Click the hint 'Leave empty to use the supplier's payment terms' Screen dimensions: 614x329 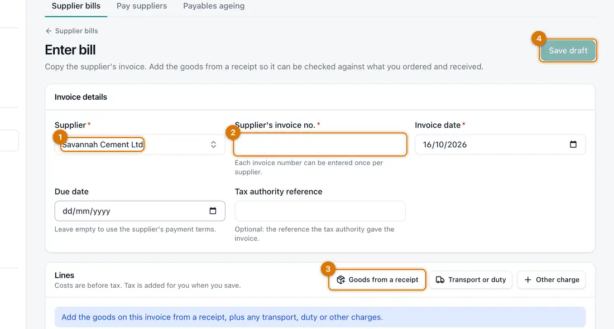click(x=135, y=229)
